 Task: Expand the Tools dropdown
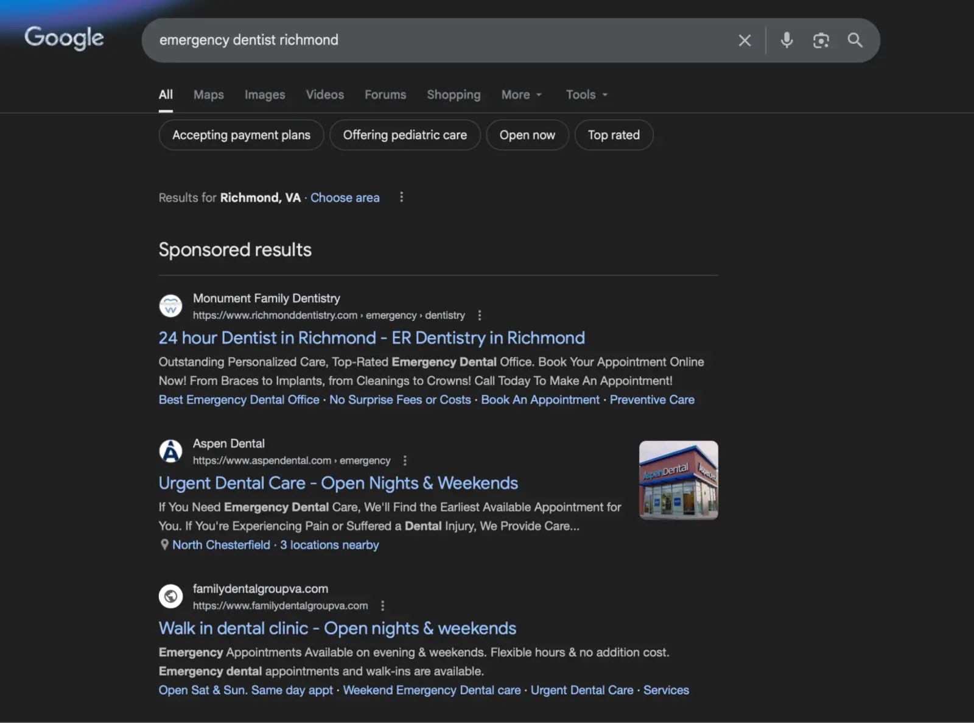pos(585,94)
